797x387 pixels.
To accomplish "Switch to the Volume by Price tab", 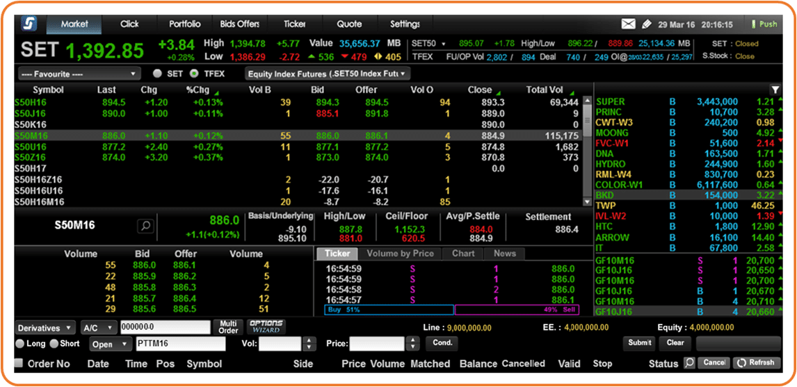I will pos(400,254).
